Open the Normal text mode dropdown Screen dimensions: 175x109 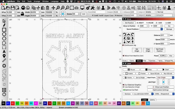(x=166, y=12)
